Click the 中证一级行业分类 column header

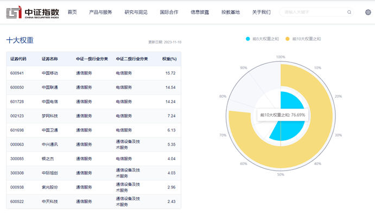(92, 59)
